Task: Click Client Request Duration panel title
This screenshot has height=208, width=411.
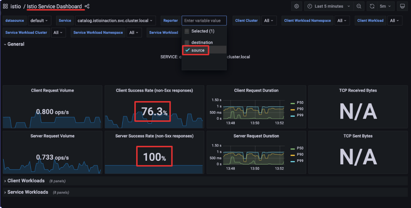Action: (x=256, y=91)
